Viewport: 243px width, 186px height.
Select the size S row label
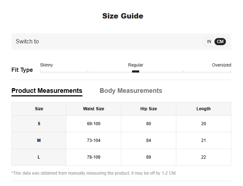[39, 124]
